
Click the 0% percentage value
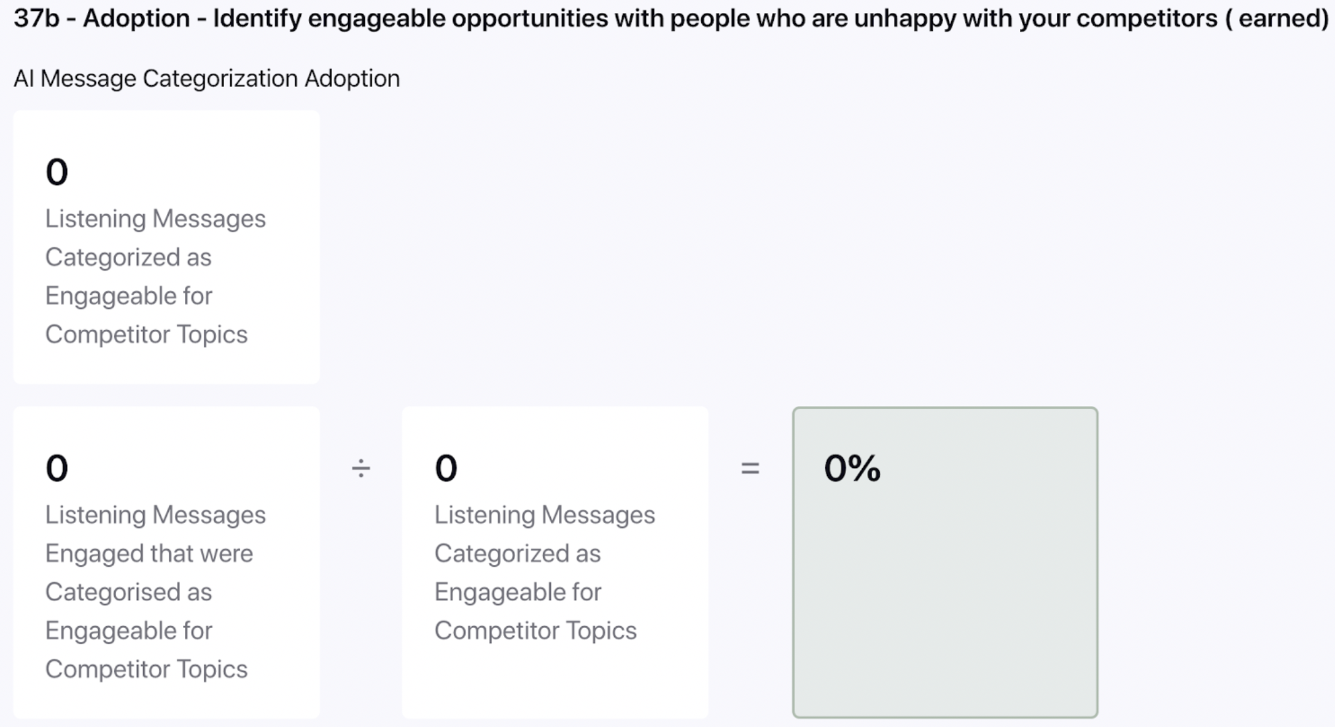(852, 468)
